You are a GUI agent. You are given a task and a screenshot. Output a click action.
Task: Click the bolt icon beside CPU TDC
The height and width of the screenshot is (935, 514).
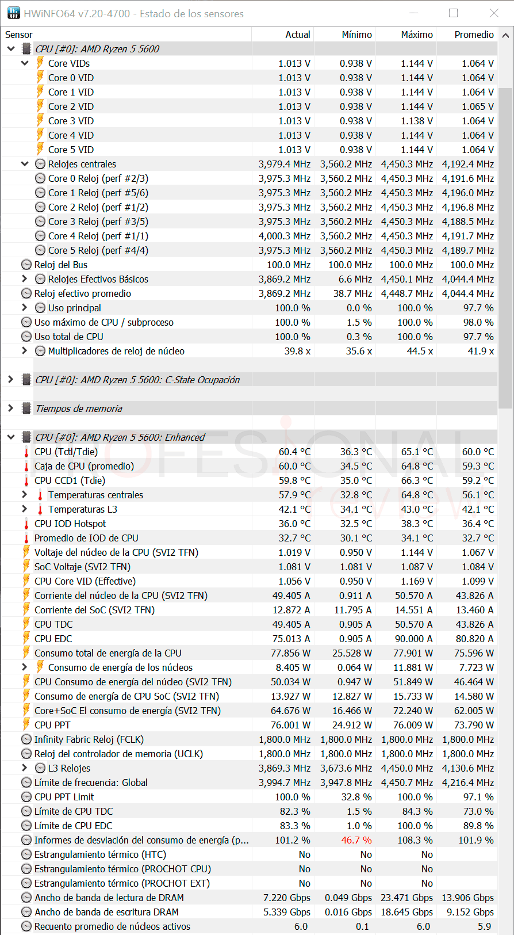pyautogui.click(x=26, y=624)
